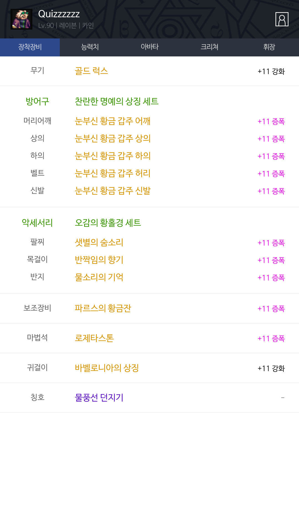Click the profile icon in the header
The image size is (299, 531).
pyautogui.click(x=282, y=19)
